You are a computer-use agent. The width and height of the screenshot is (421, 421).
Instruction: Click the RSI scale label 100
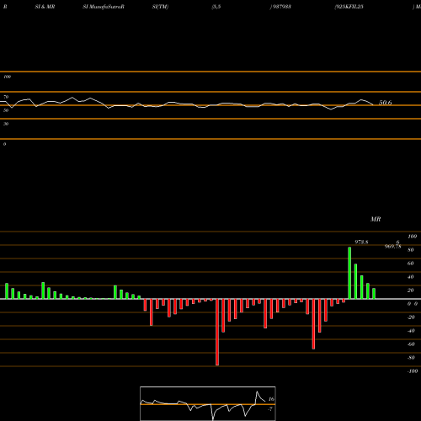[x=7, y=77]
